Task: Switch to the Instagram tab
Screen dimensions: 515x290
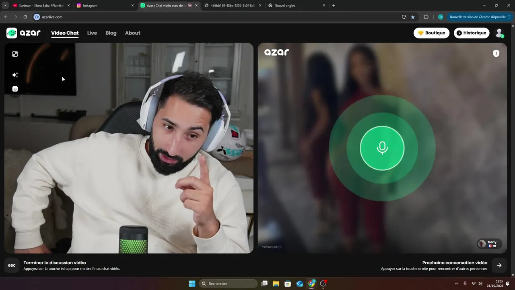Action: [x=105, y=6]
